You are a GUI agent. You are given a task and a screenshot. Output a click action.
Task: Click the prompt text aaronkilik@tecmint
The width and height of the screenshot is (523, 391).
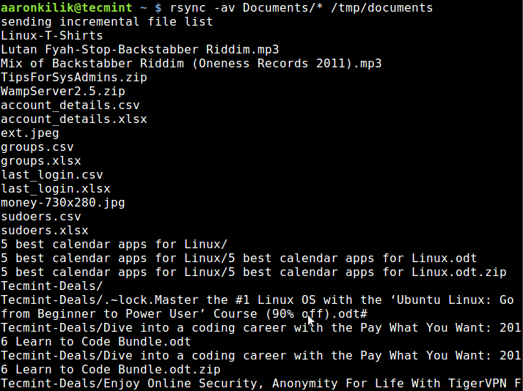[67, 7]
